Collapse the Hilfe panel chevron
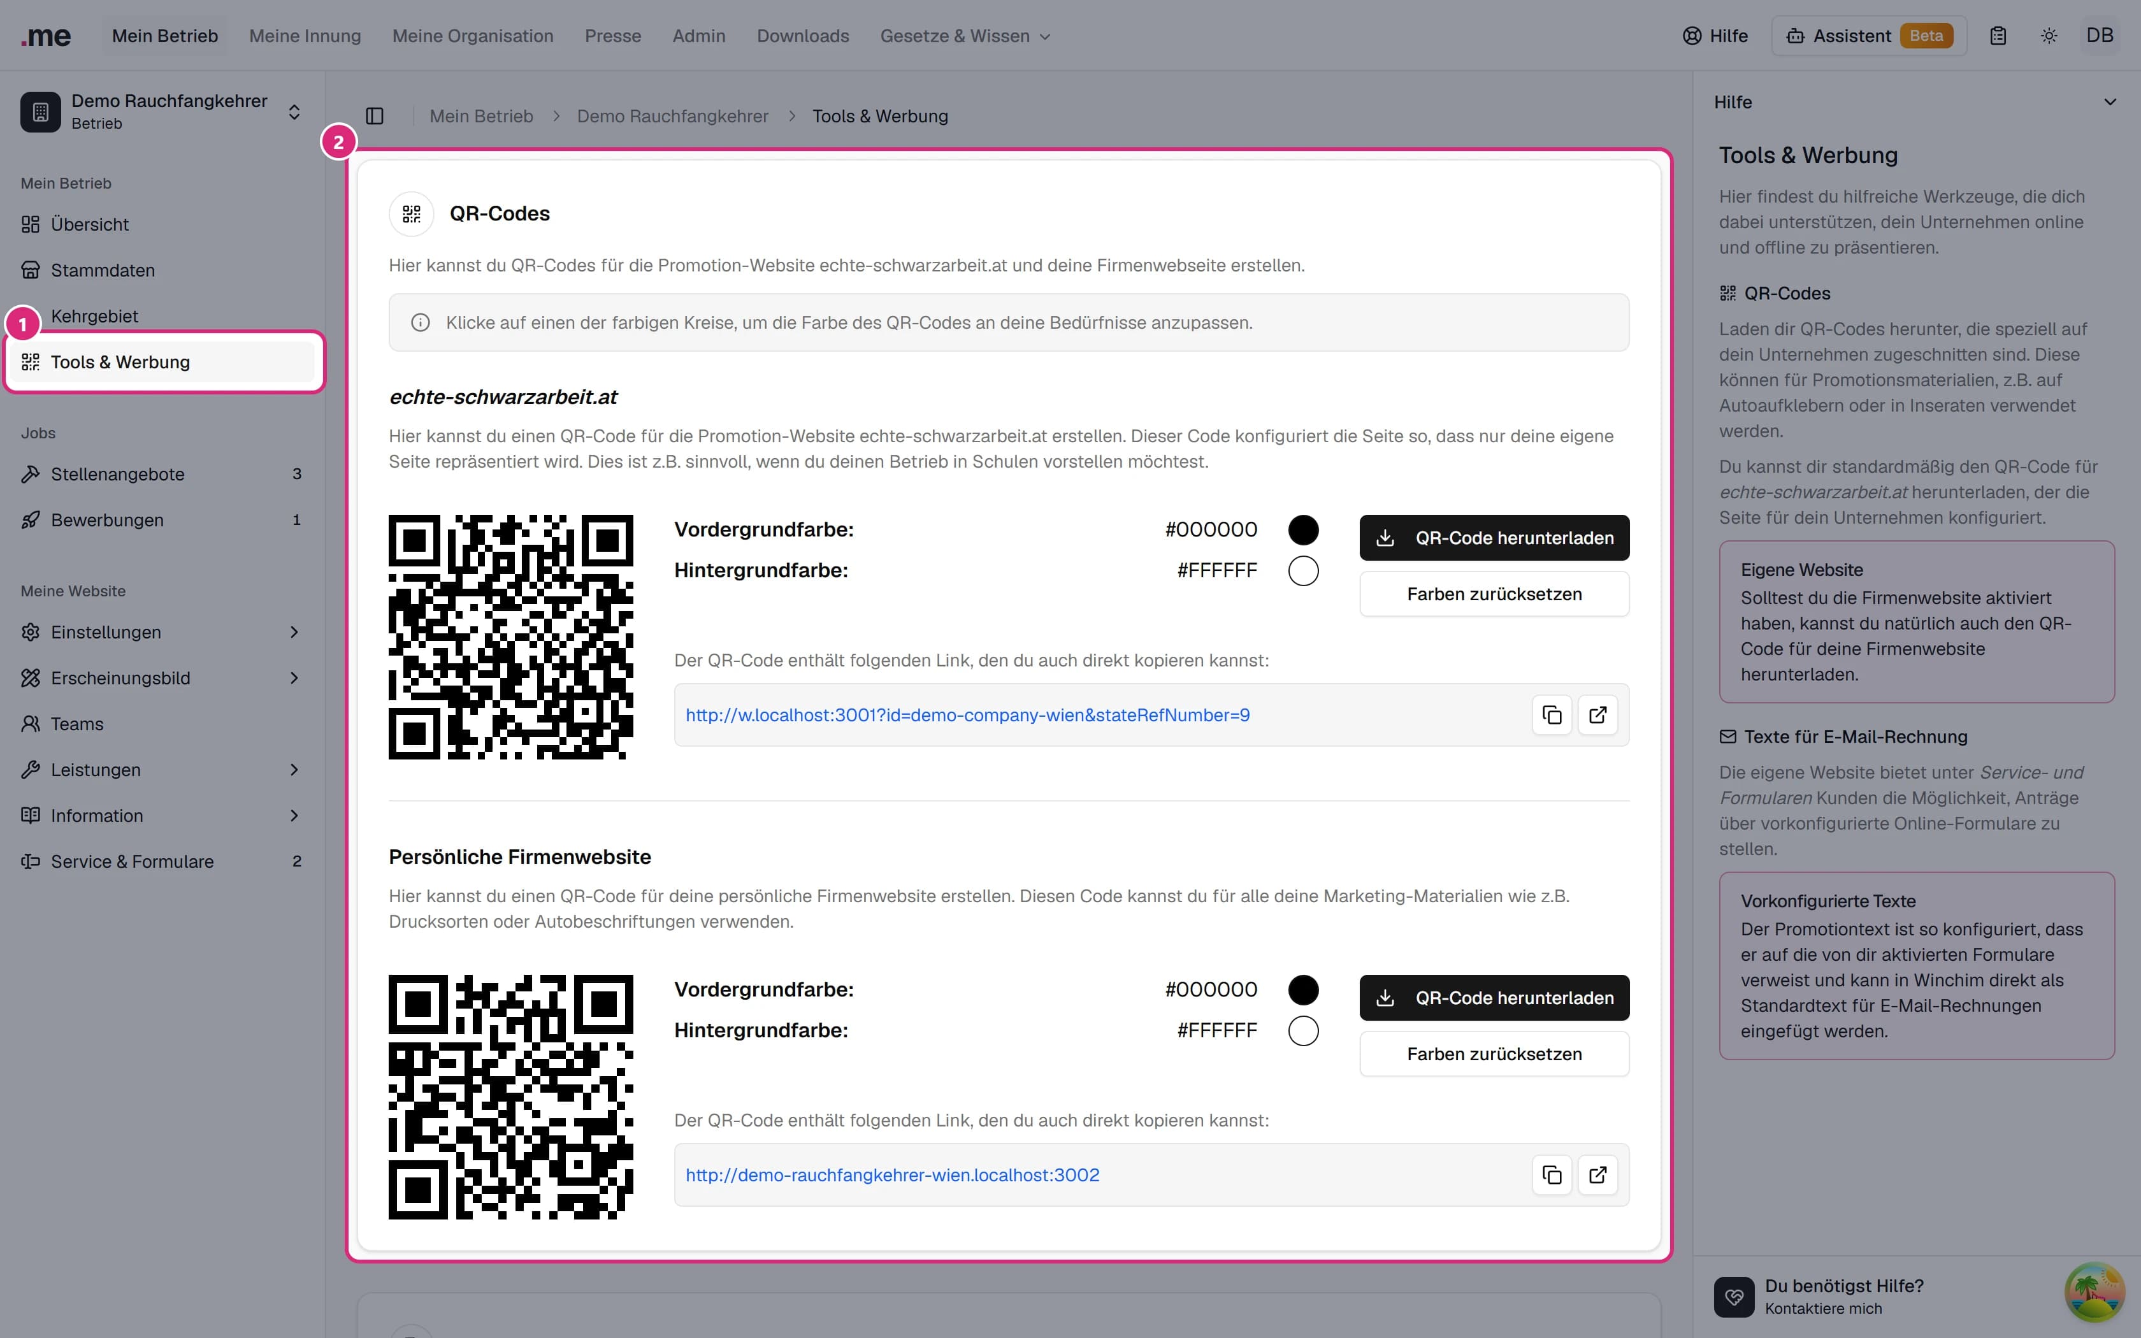The image size is (2141, 1338). (2110, 103)
